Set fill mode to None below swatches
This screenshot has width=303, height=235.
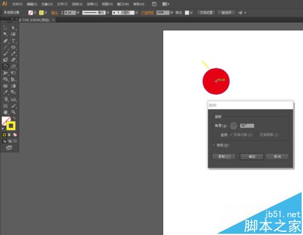pyautogui.click(x=15, y=135)
